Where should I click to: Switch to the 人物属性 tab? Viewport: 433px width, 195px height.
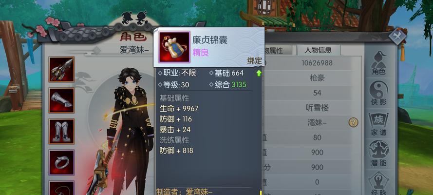pyautogui.click(x=277, y=50)
